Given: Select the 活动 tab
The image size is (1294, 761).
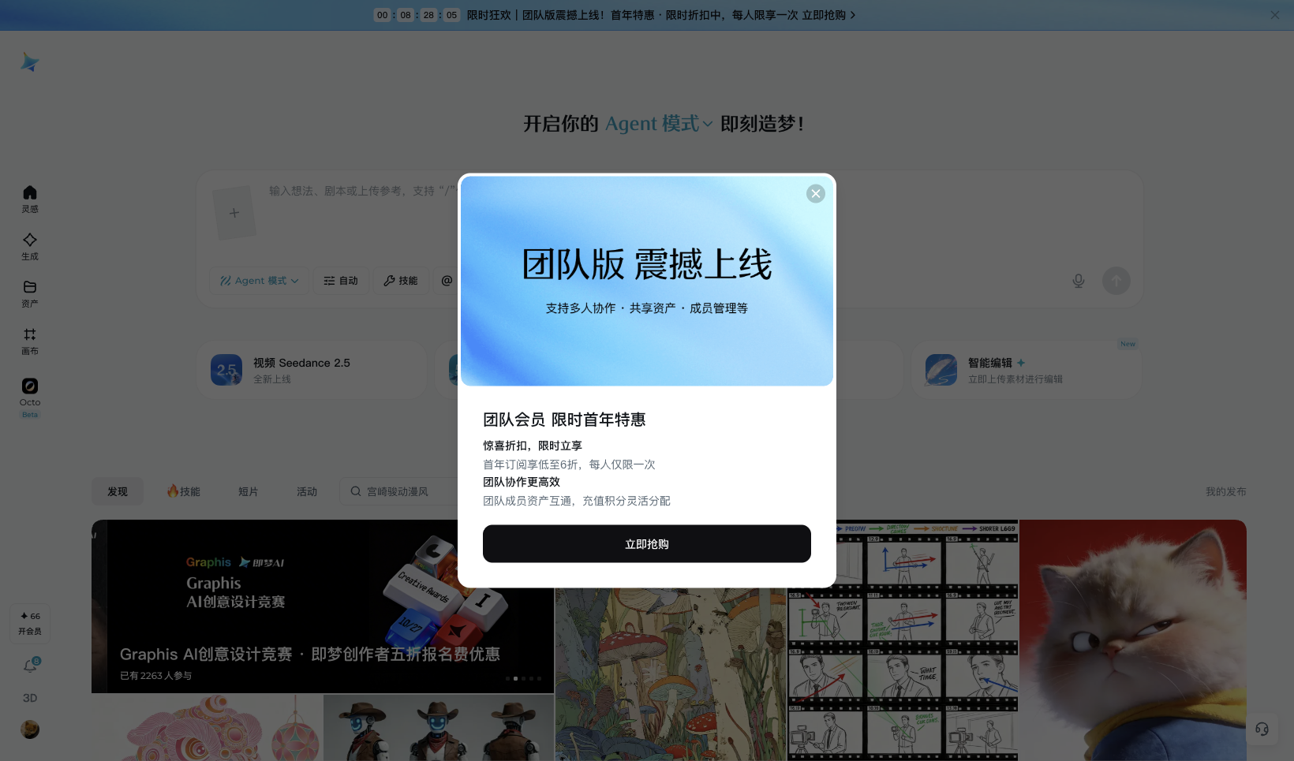Looking at the screenshot, I should pos(307,491).
